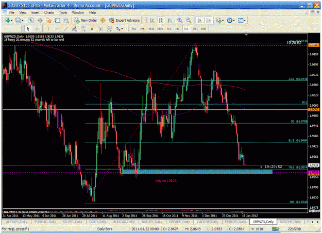This screenshot has height=233, width=322.
Task: Click the Templates icon
Action: (241, 20)
